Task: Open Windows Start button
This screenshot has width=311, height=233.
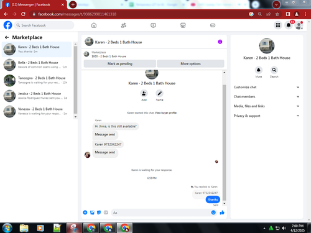Action: click(7, 228)
